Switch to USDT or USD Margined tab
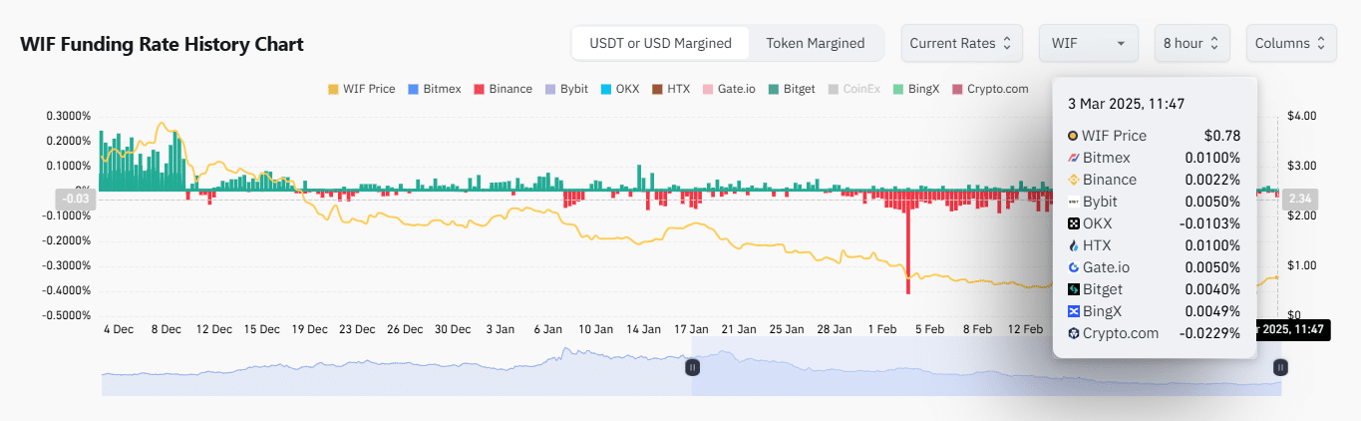Image resolution: width=1361 pixels, height=421 pixels. (660, 43)
